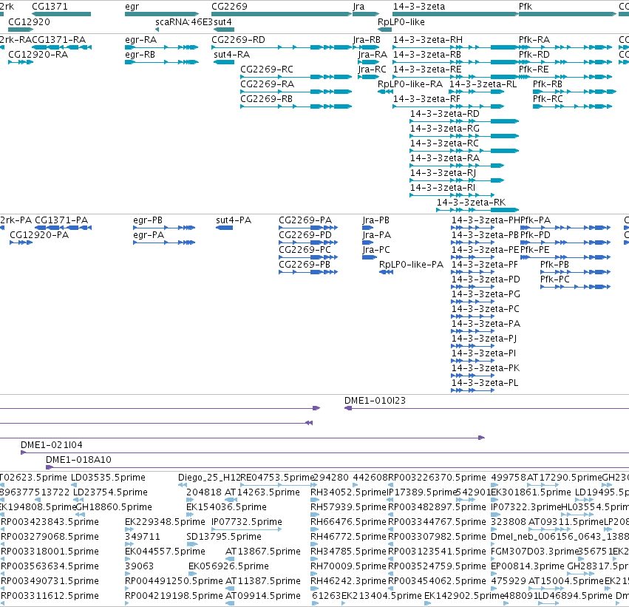Select the Jra-PA protein label
The width and height of the screenshot is (629, 607).
click(377, 234)
